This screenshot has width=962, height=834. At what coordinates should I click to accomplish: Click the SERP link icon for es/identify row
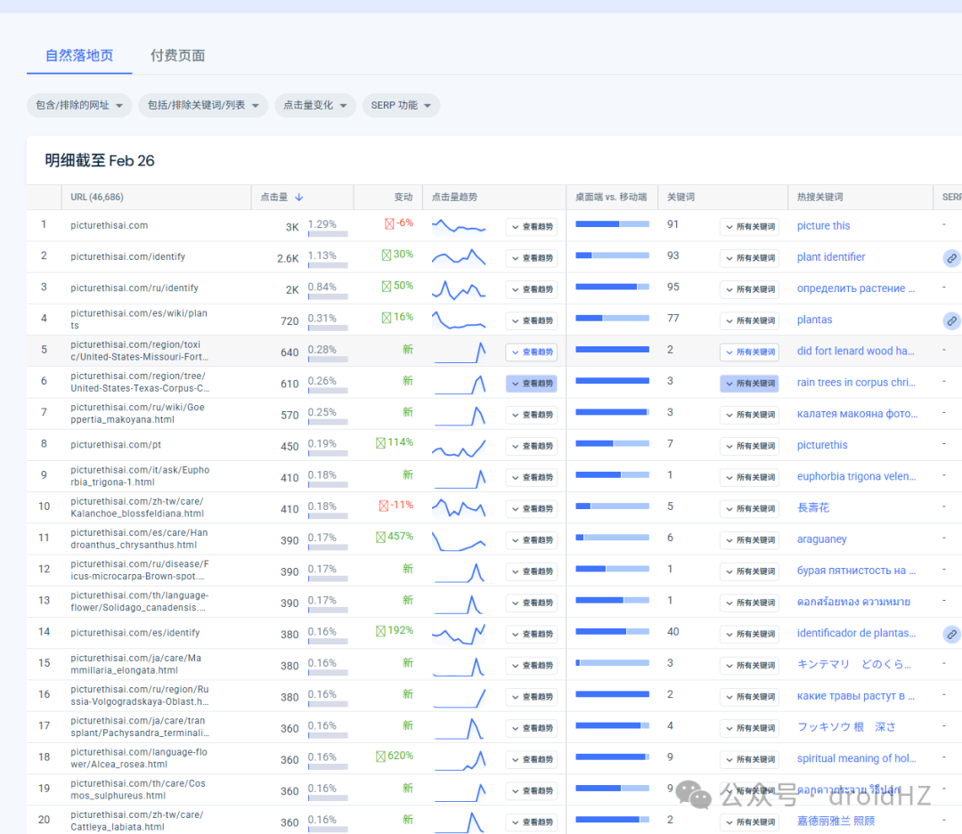[951, 634]
